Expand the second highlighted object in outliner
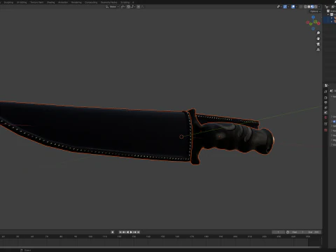 coord(332,22)
